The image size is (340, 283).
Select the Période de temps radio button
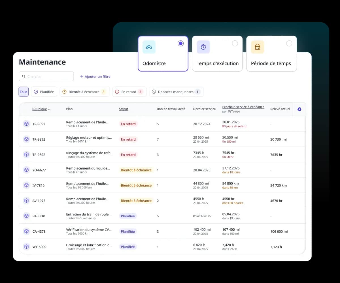click(289, 43)
